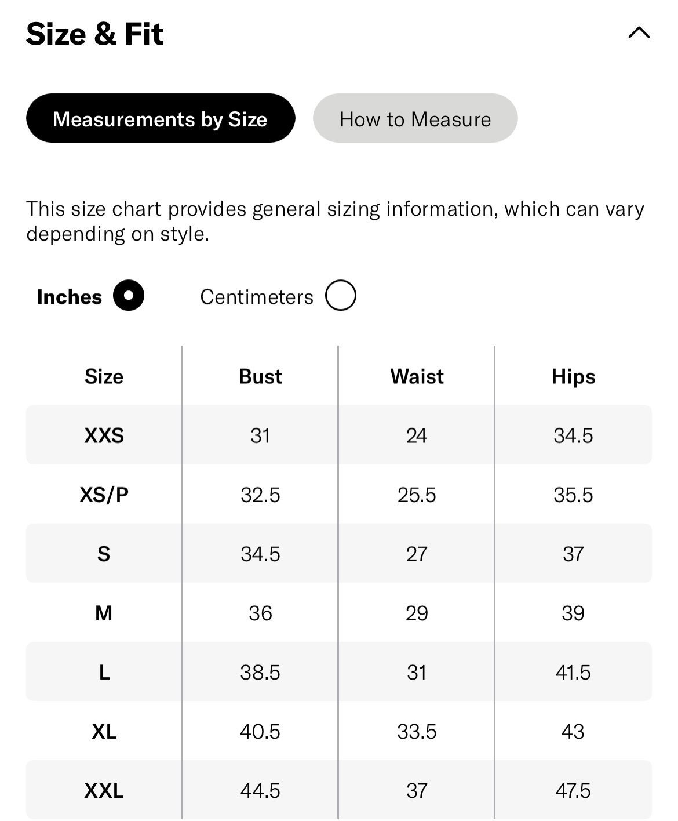
Task: Select the Measurements by Size tab
Action: click(161, 118)
